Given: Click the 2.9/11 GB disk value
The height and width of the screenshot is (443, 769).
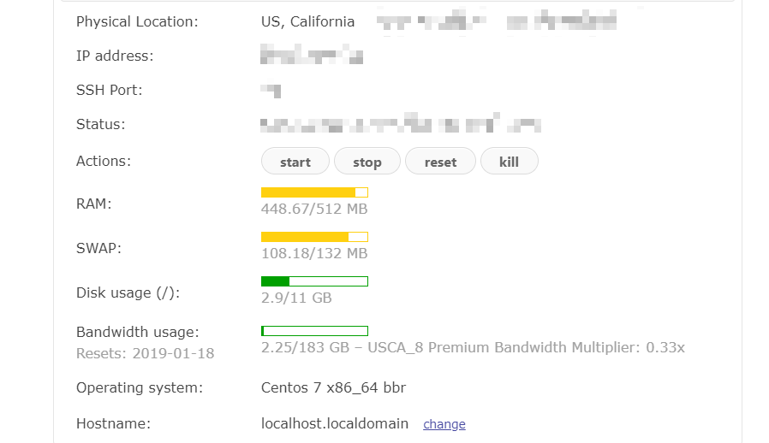Looking at the screenshot, I should click(296, 298).
